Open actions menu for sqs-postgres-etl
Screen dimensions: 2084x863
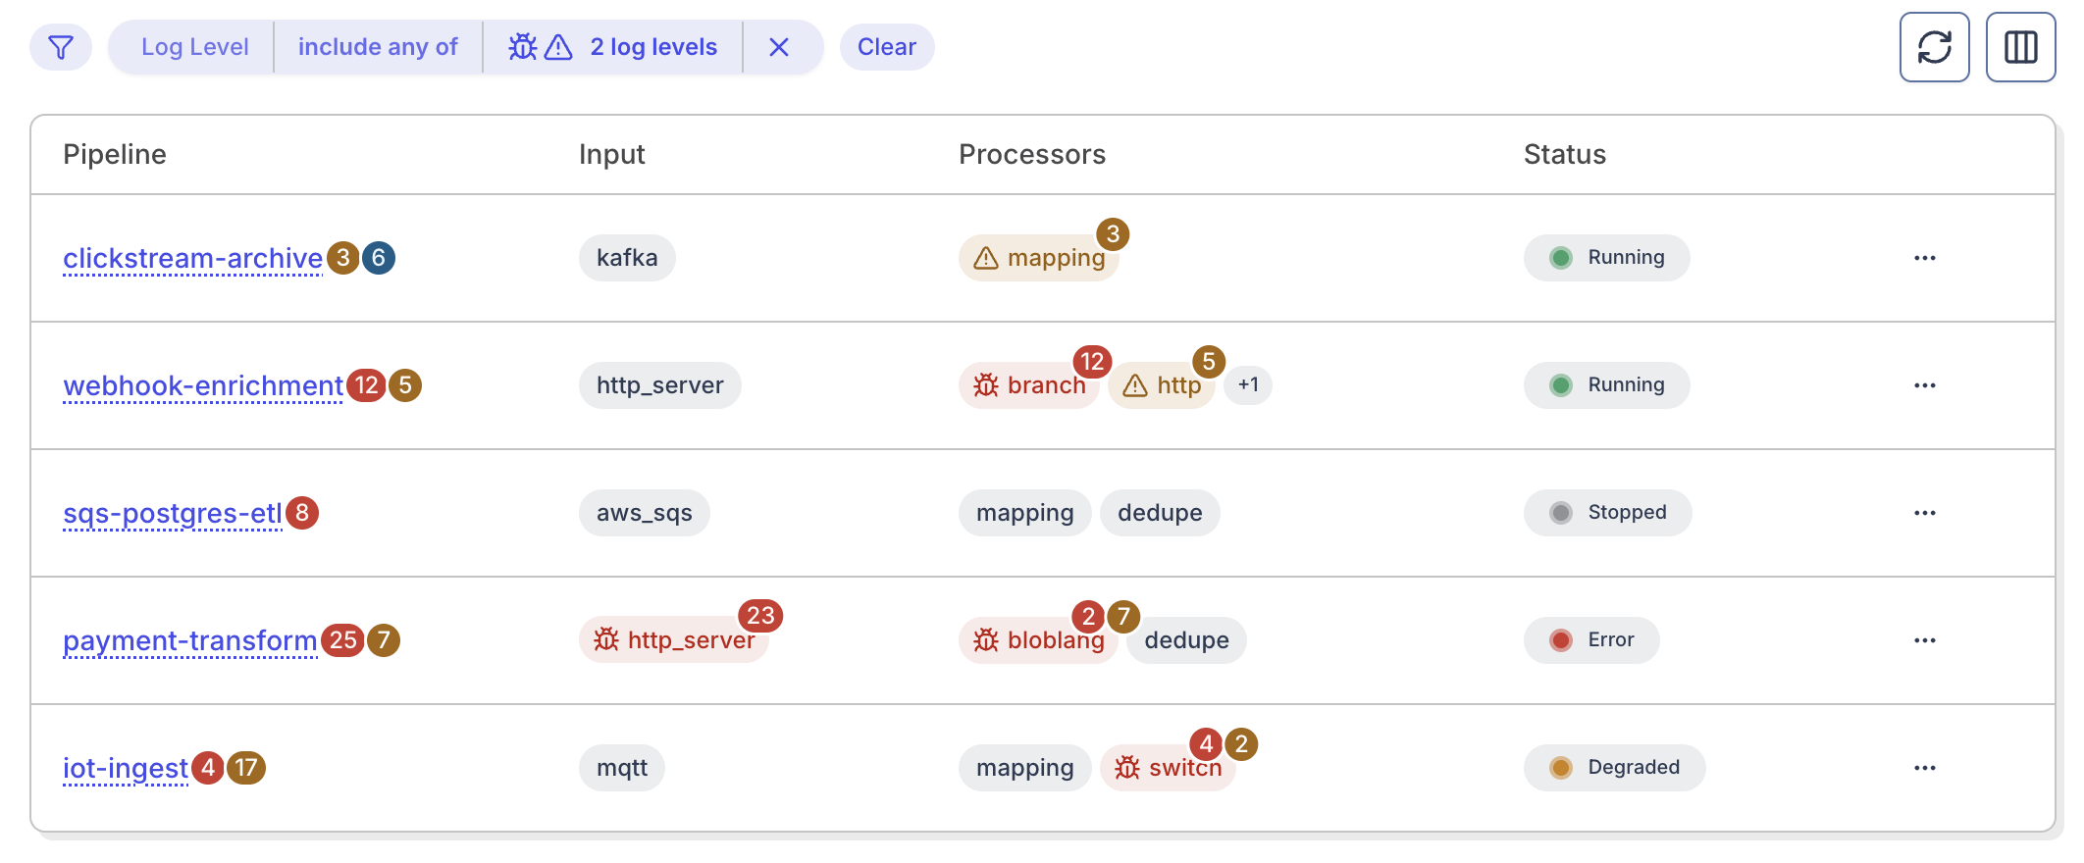pos(1925,513)
